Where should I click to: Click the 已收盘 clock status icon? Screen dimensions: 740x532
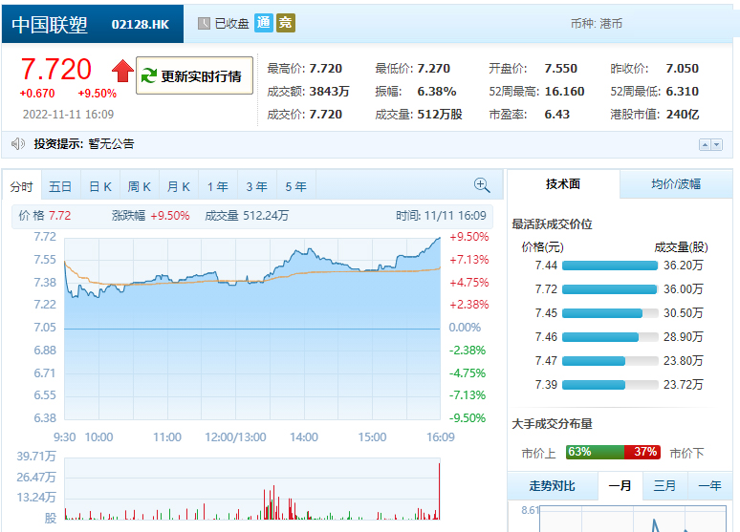tap(204, 23)
